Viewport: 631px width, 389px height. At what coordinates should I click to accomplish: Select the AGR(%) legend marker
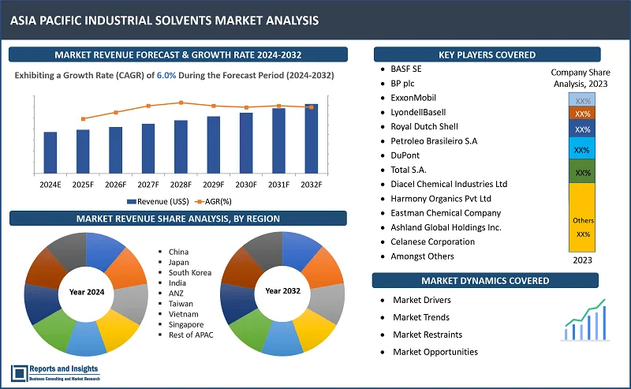point(200,202)
